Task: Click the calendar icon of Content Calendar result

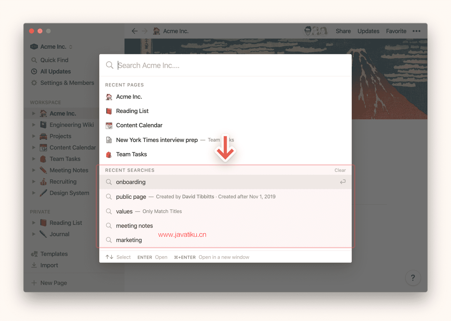Action: 109,126
